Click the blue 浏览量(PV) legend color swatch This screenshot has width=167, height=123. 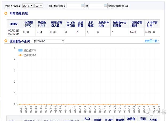20,50
